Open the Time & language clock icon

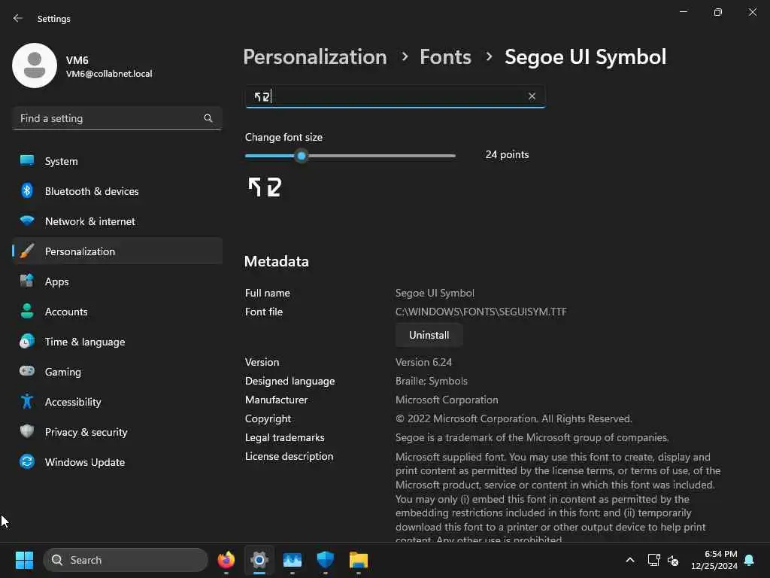pyautogui.click(x=27, y=341)
